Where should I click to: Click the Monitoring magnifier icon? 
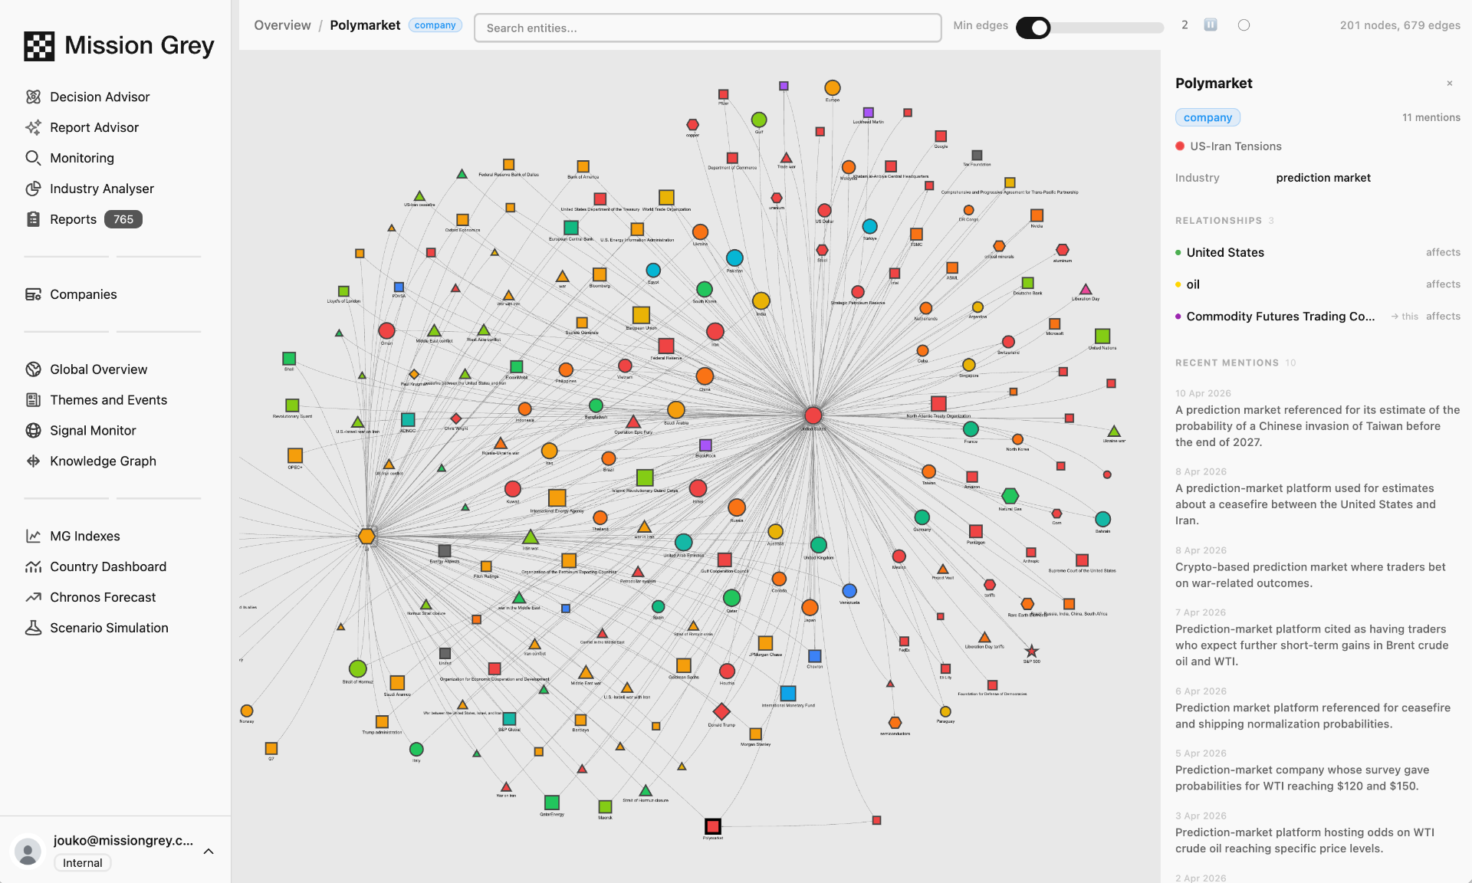[x=33, y=158]
